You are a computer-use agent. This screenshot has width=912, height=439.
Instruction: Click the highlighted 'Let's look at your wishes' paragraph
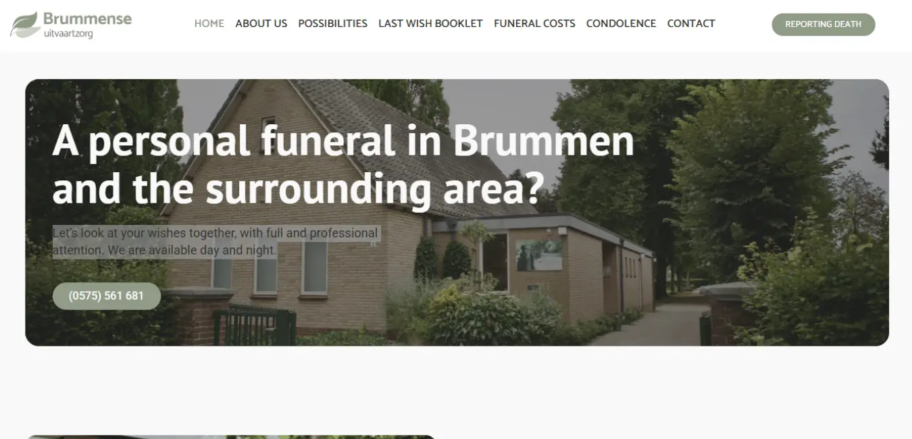pos(216,242)
